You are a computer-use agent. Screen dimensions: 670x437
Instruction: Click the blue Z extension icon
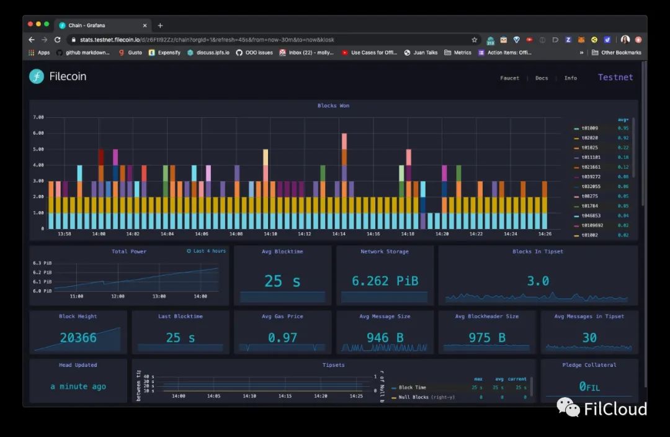[x=568, y=40]
